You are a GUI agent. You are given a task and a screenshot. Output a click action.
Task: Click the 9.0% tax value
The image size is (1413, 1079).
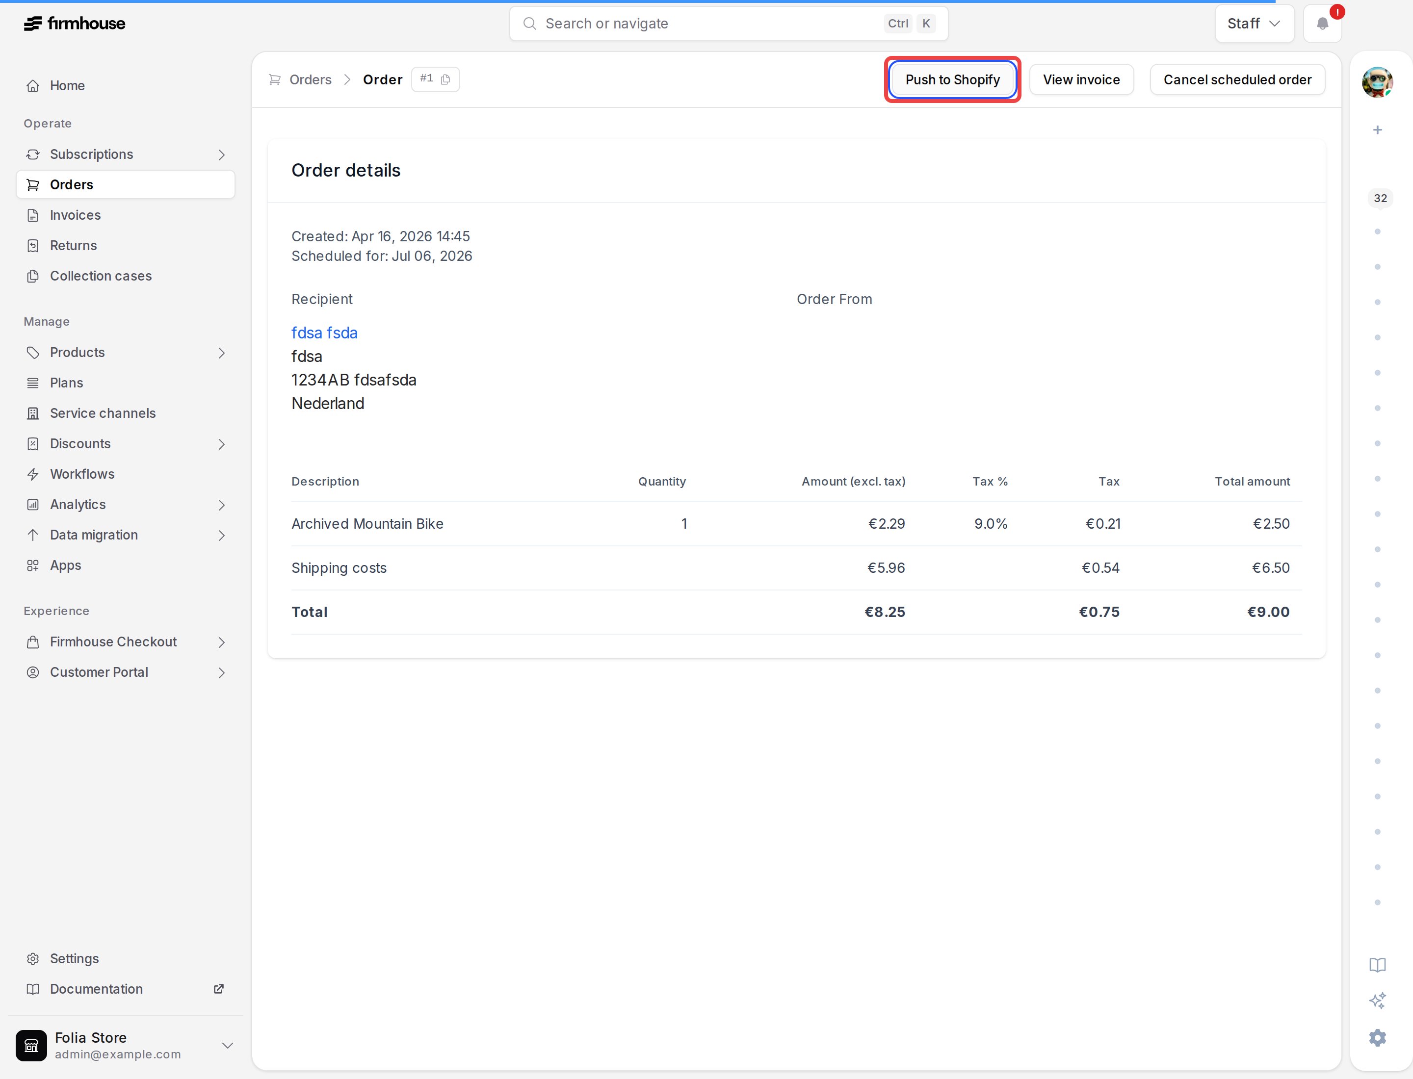coord(990,523)
